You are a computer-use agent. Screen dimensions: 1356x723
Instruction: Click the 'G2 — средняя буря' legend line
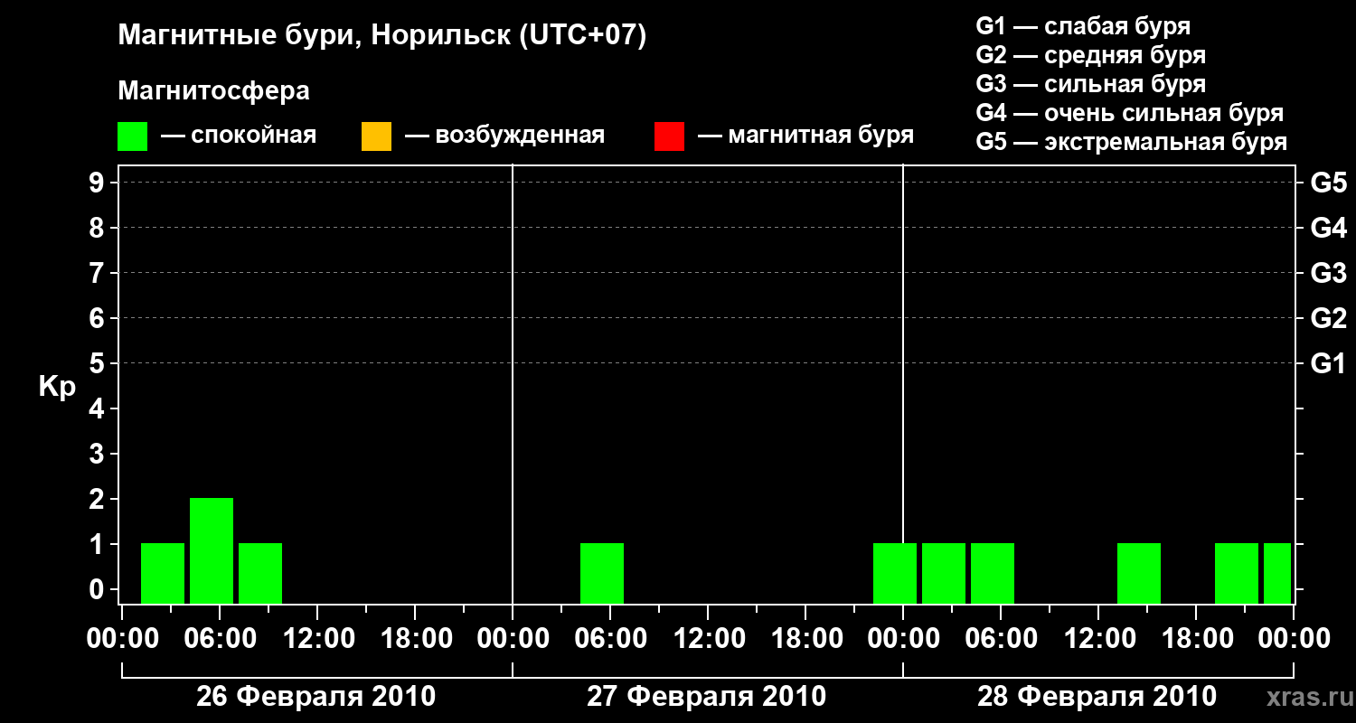(1091, 55)
